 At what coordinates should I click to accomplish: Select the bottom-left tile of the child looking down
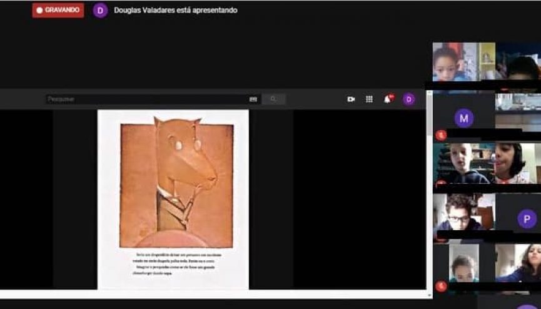(x=464, y=263)
